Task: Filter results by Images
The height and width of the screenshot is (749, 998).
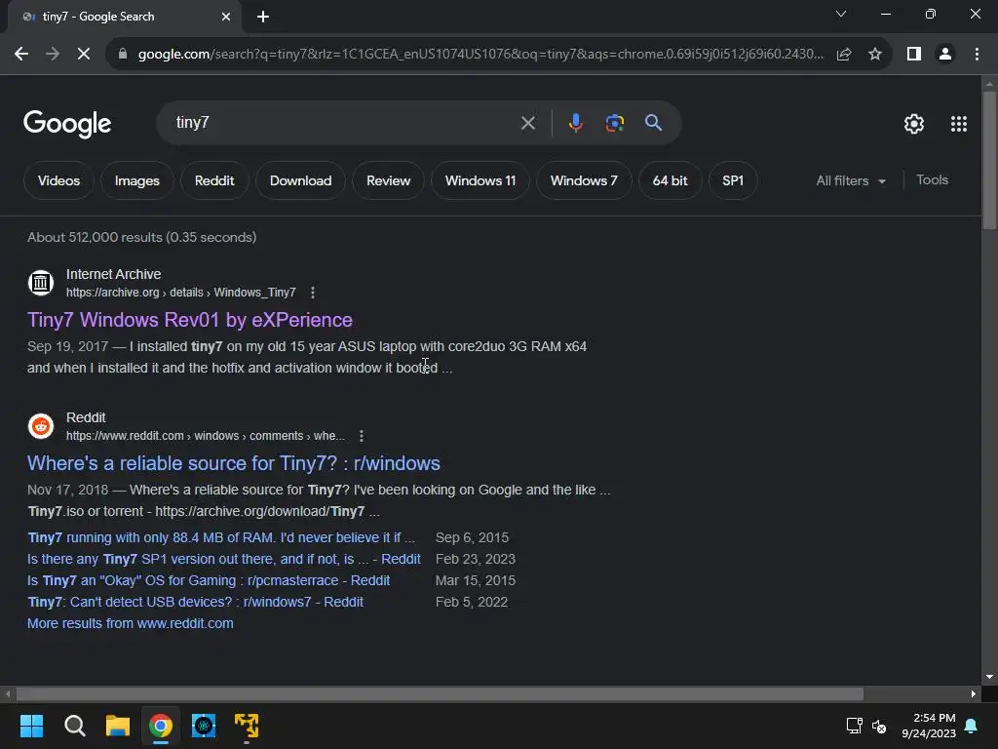Action: [x=136, y=180]
